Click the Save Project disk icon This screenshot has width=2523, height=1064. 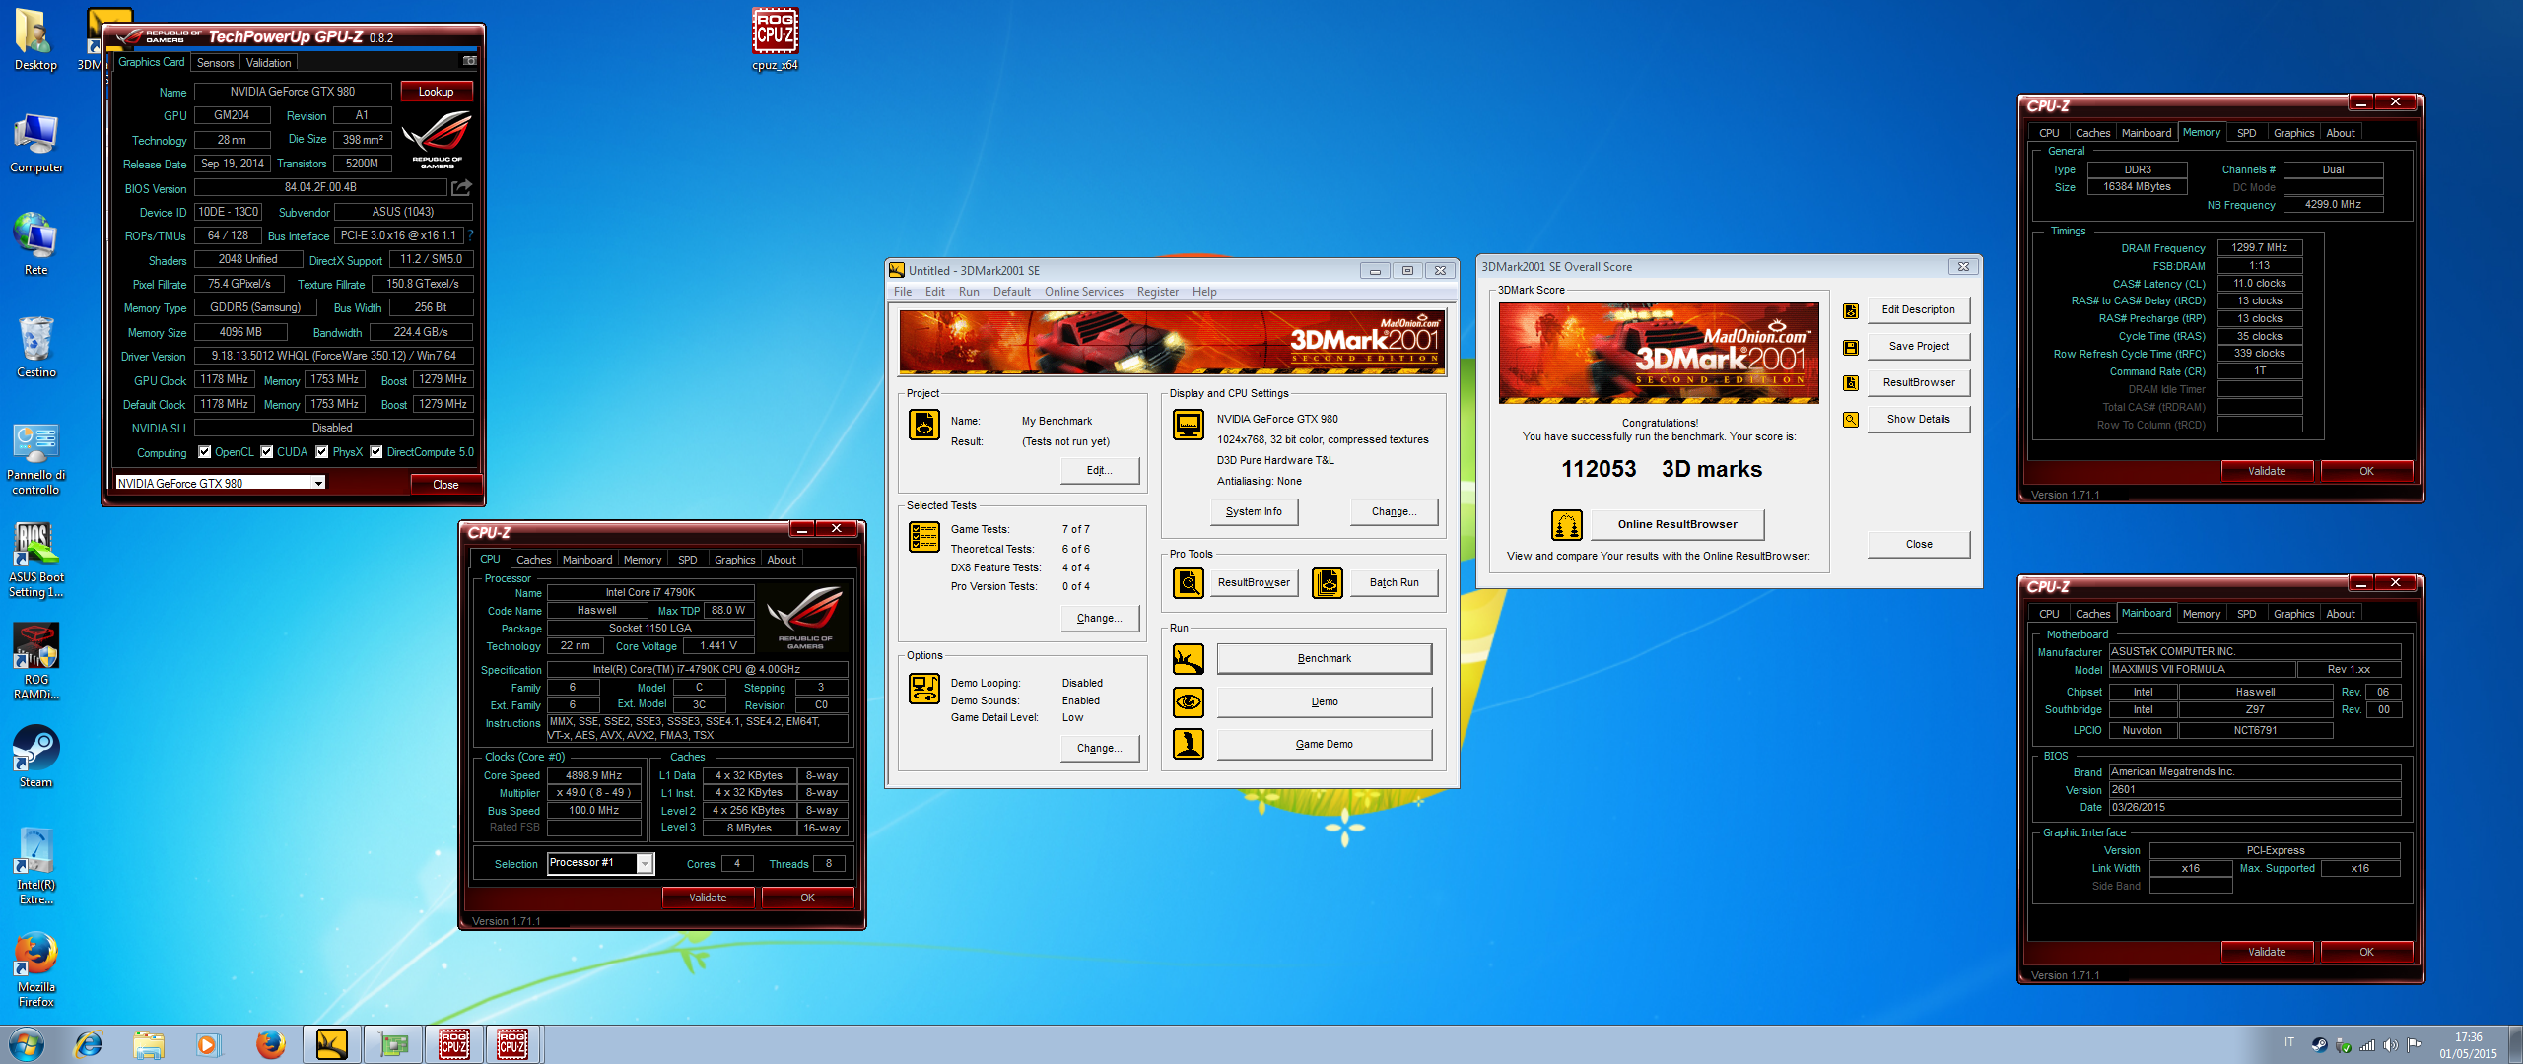[1851, 348]
